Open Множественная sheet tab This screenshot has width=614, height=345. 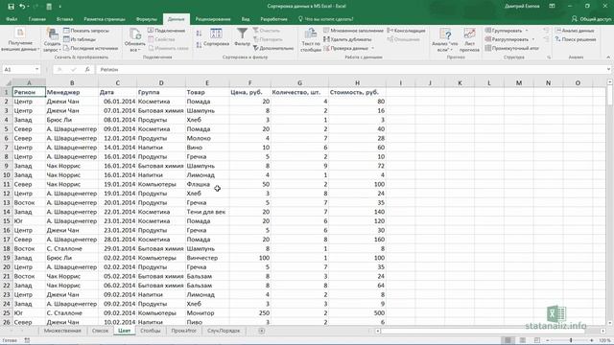click(x=62, y=331)
